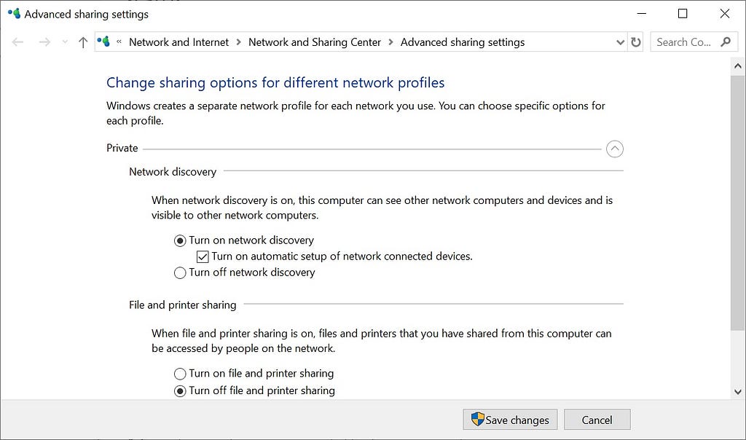This screenshot has width=746, height=440.
Task: Expand chevron after Network and Internet
Action: coord(239,42)
